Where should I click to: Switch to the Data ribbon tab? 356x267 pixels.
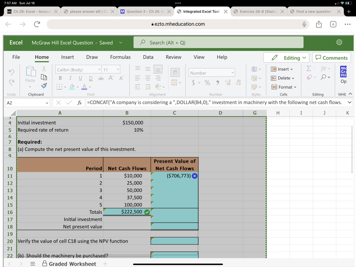coord(148,57)
